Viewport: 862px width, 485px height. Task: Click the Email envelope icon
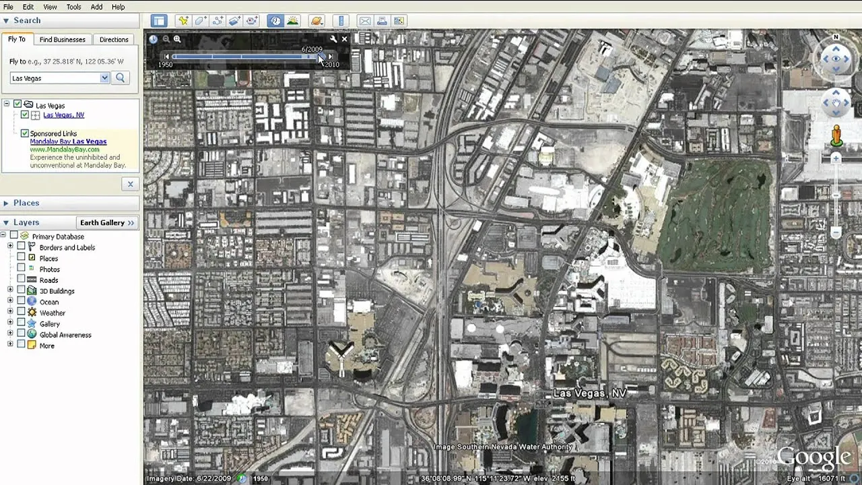click(364, 21)
